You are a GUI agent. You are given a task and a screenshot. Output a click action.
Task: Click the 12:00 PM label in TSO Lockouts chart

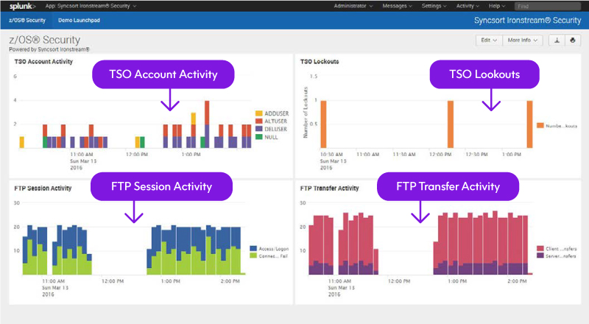[x=440, y=155]
